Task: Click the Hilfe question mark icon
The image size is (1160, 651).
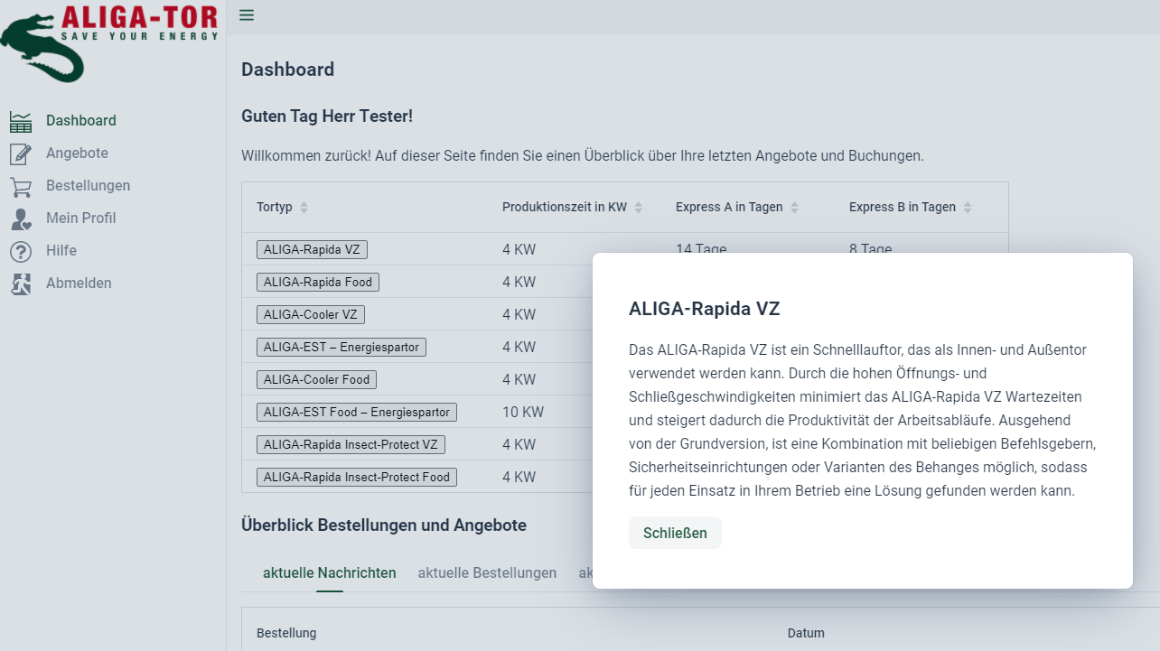Action: [x=21, y=251]
